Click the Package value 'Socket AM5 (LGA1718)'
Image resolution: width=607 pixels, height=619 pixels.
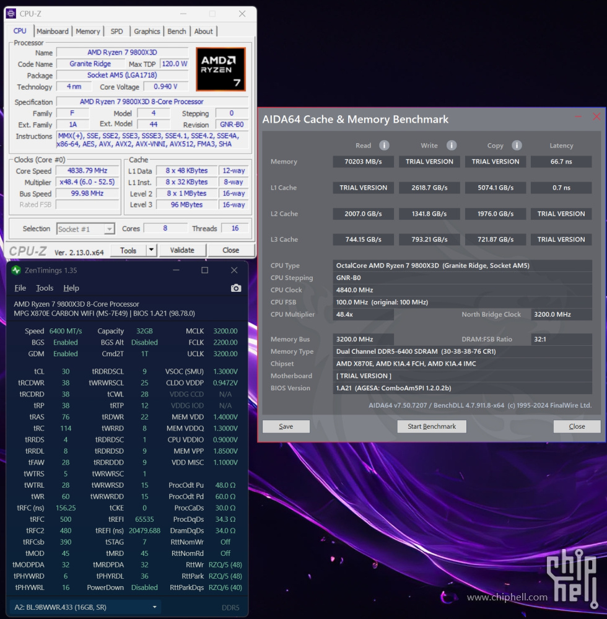coord(123,75)
